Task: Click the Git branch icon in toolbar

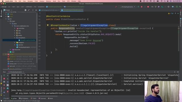Action: [x=156, y=7]
